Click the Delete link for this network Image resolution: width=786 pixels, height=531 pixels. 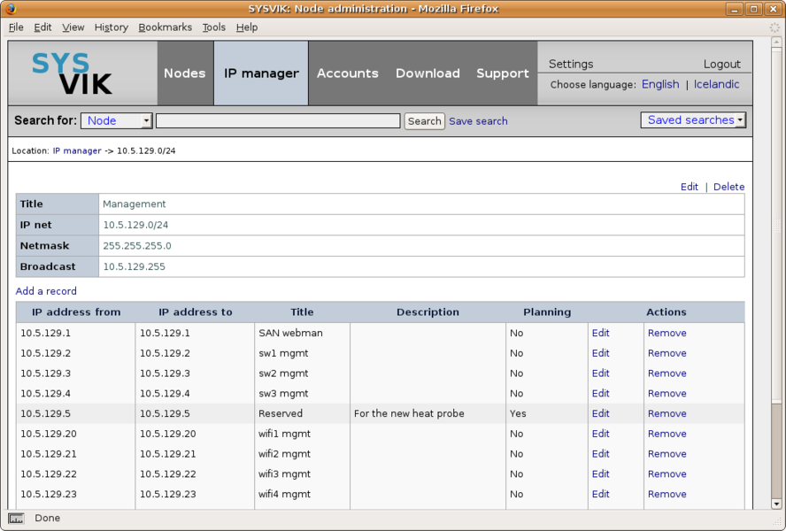point(728,187)
